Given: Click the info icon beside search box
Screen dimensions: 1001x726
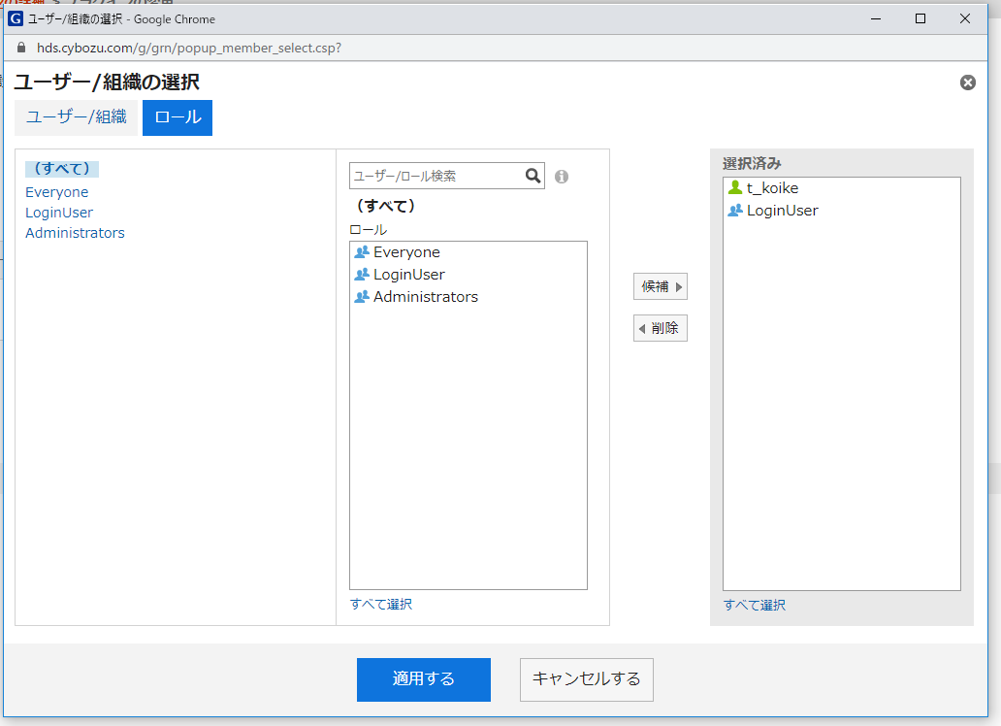Looking at the screenshot, I should click(x=562, y=177).
